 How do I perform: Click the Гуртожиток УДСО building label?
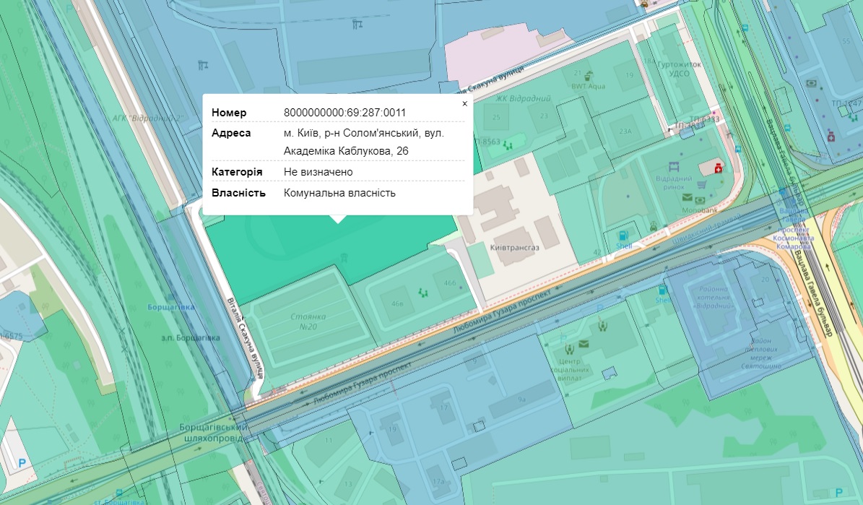point(680,69)
